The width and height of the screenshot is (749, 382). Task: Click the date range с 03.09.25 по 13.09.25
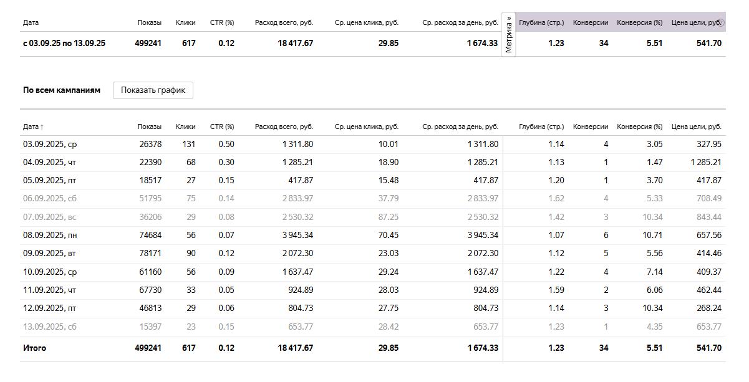pyautogui.click(x=64, y=43)
